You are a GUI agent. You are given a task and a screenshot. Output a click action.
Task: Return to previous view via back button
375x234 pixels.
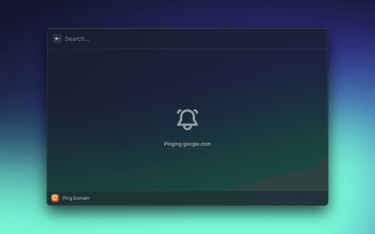click(57, 39)
